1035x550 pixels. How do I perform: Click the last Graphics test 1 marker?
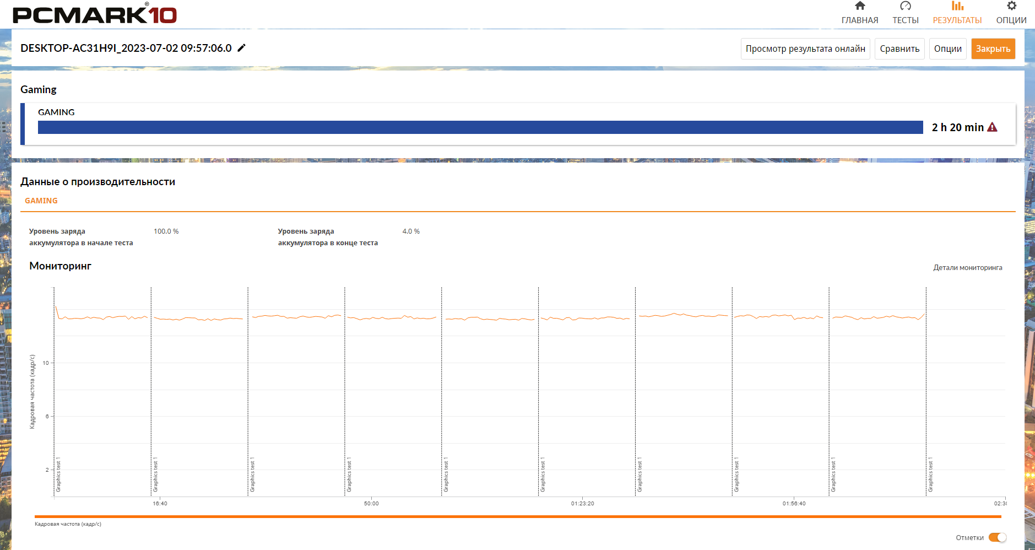coord(930,474)
